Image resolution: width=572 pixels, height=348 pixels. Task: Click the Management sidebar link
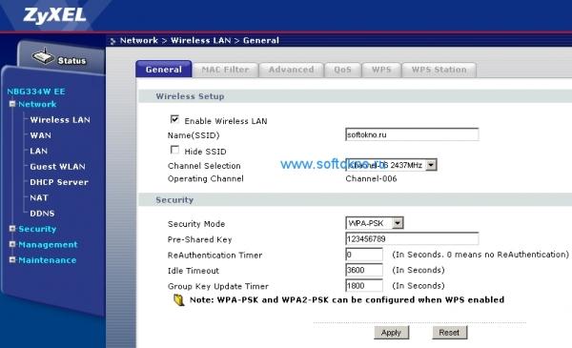pyautogui.click(x=48, y=245)
